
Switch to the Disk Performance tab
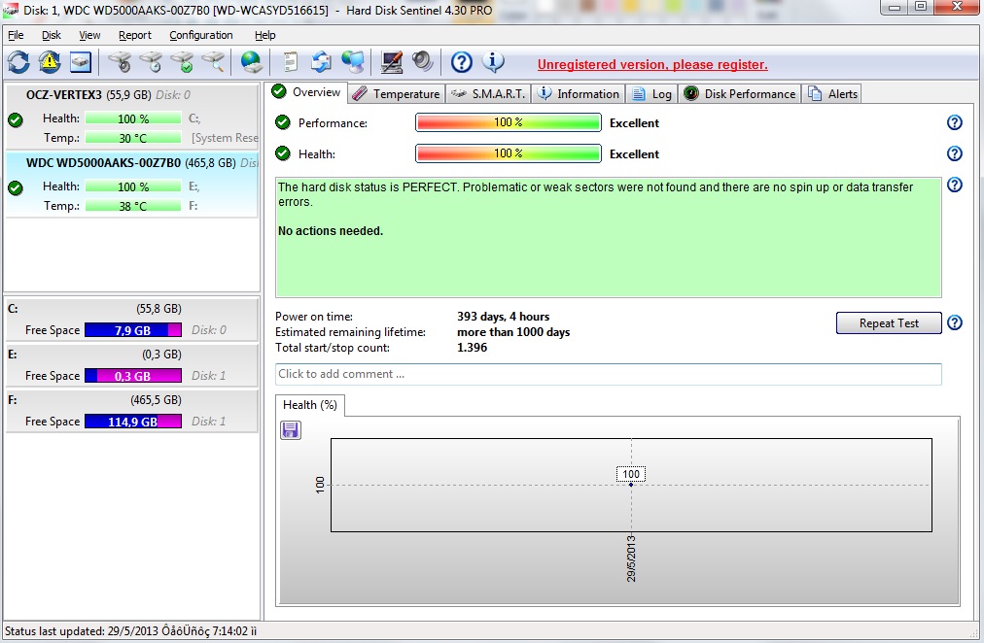pos(740,94)
